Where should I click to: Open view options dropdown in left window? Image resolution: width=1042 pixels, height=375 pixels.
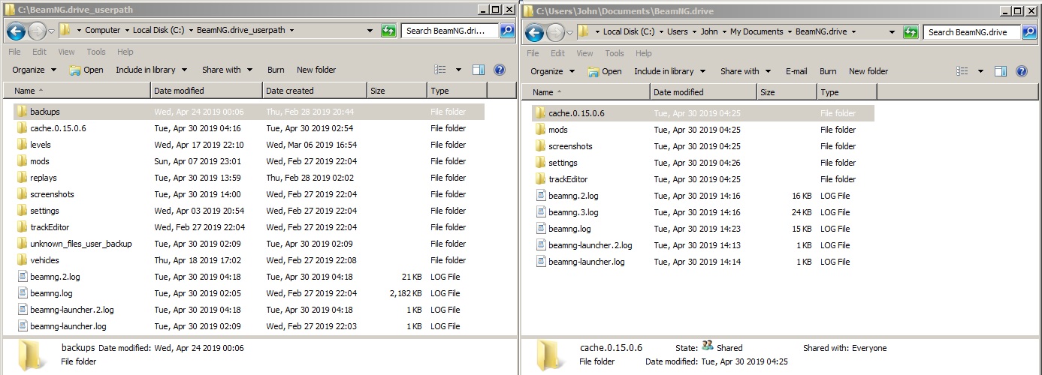459,70
